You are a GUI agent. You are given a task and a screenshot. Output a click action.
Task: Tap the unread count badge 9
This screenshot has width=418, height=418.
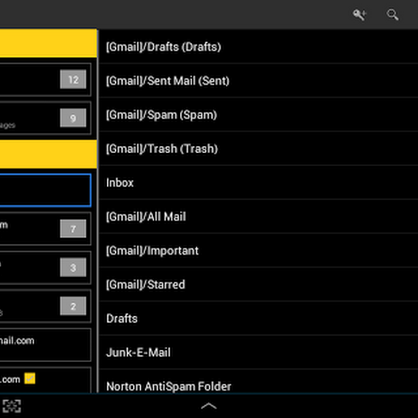pos(73,118)
